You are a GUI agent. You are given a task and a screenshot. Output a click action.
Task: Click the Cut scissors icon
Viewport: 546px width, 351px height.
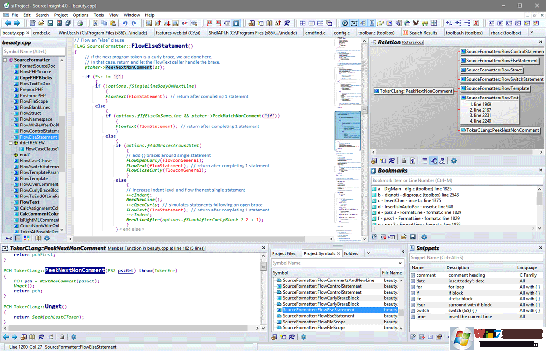[x=95, y=23]
